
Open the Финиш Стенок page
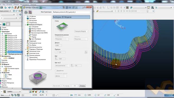[36, 29]
